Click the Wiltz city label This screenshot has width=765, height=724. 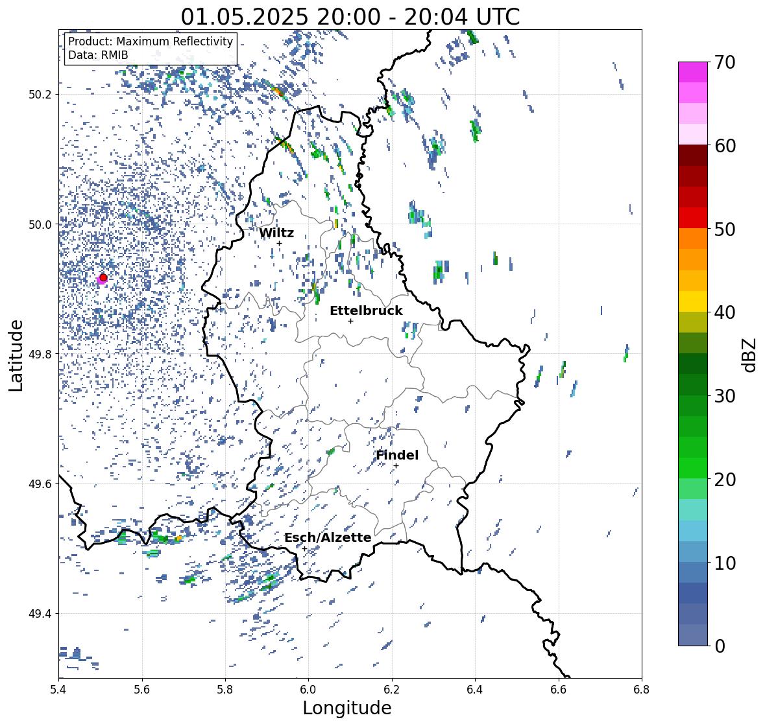(x=276, y=233)
